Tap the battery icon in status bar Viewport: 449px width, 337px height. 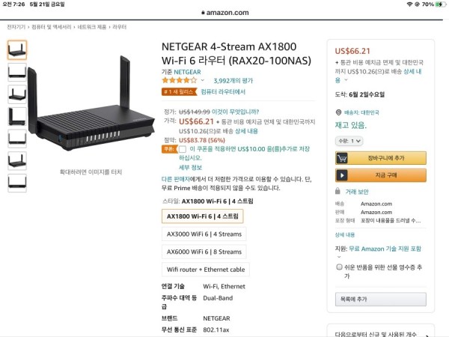coord(440,4)
